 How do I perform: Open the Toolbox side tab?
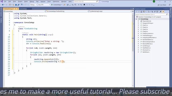(1, 20)
